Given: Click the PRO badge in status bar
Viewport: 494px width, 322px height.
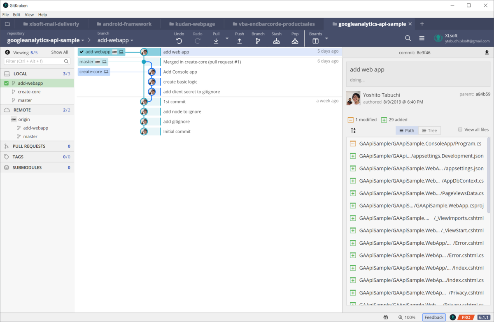Looking at the screenshot, I should [466, 317].
